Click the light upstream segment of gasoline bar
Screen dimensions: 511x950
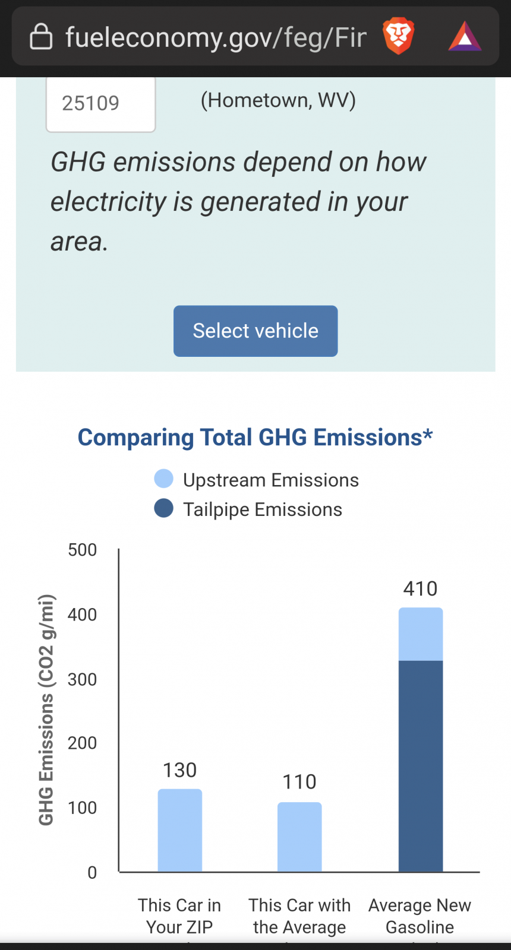click(x=421, y=634)
